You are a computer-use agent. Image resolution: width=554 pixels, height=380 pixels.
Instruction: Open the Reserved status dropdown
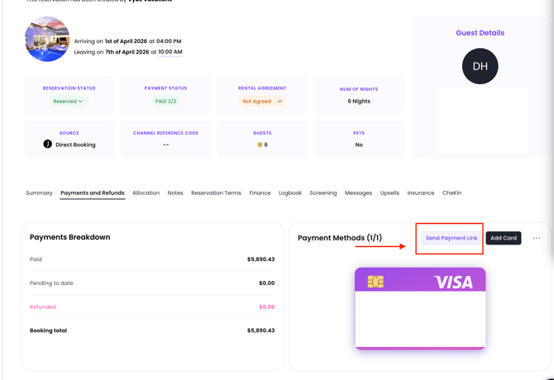(x=69, y=102)
